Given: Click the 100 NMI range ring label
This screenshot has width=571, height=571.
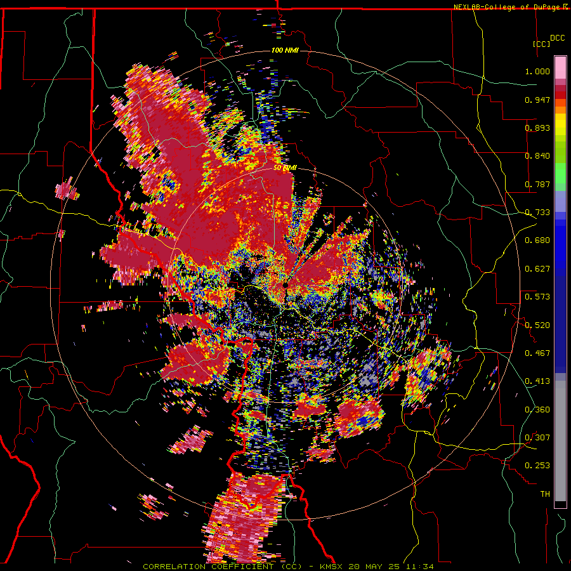Looking at the screenshot, I should [x=285, y=50].
